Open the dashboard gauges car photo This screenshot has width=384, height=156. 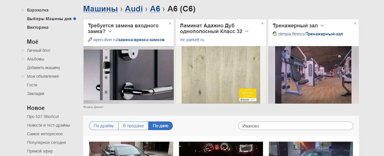221,149
